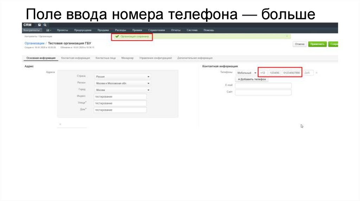Screen dimensions: 360x201
Task: Open the Город dropdown showing Москва
Action: click(x=122, y=90)
